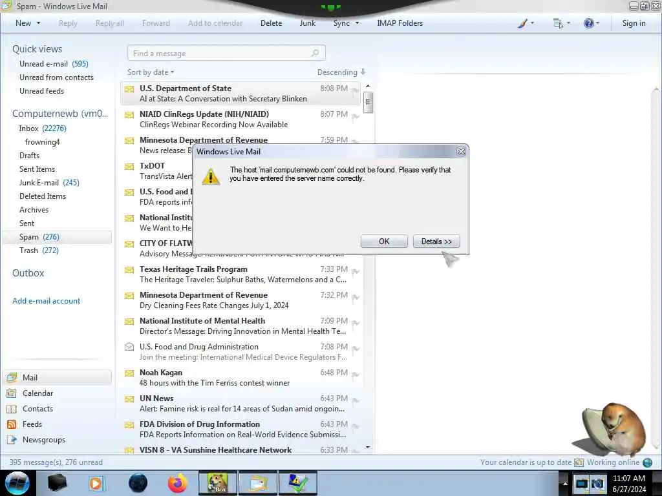The height and width of the screenshot is (496, 662).
Task: Open Noah Kagan message
Action: (240, 377)
